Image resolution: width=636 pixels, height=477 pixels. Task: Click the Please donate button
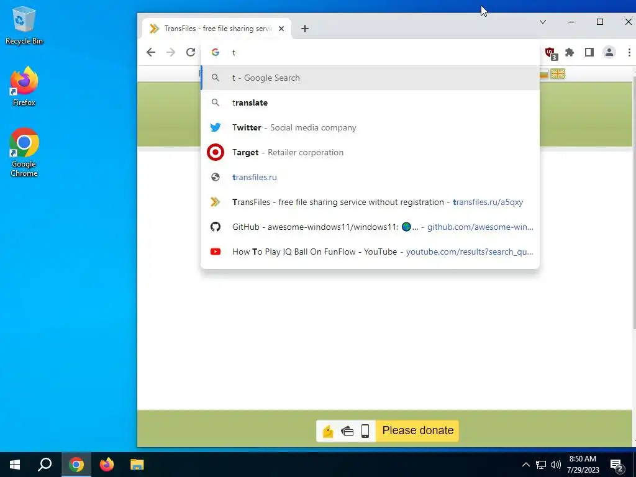tap(418, 430)
